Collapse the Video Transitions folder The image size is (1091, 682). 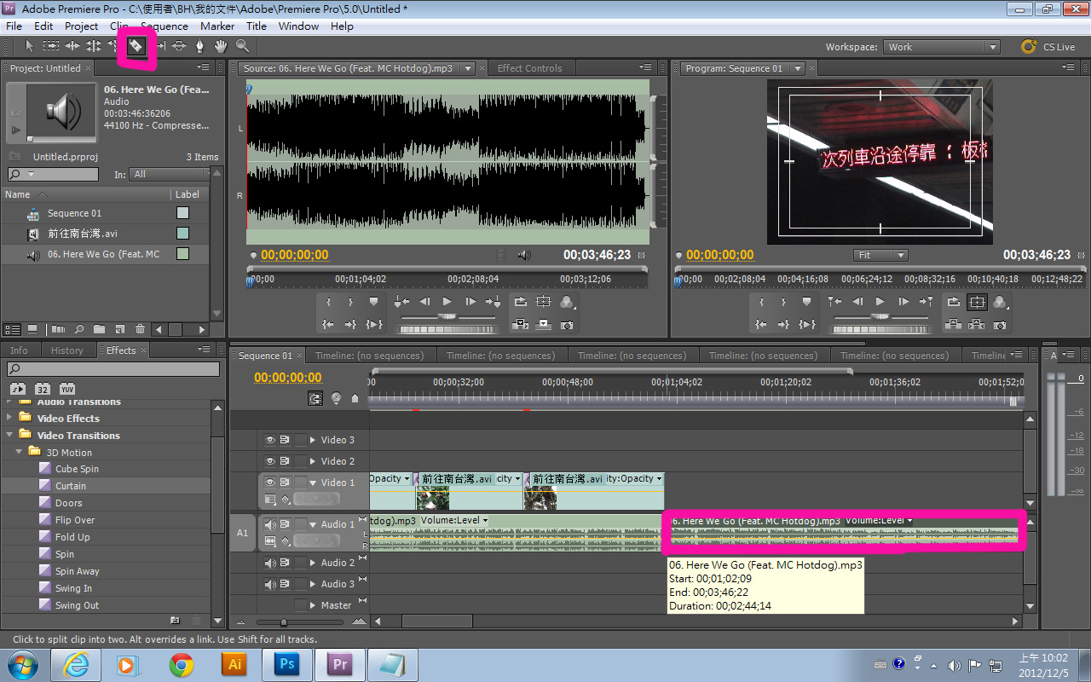(x=9, y=435)
